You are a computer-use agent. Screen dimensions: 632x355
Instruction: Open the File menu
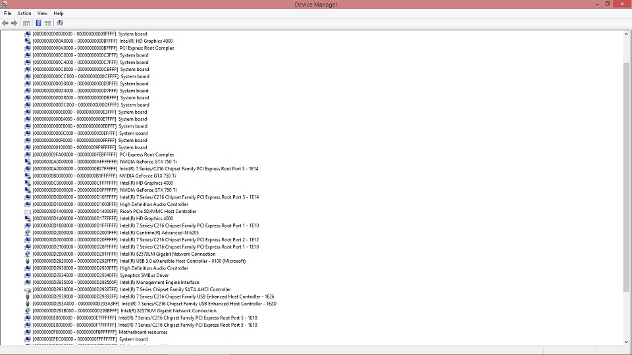coord(7,13)
